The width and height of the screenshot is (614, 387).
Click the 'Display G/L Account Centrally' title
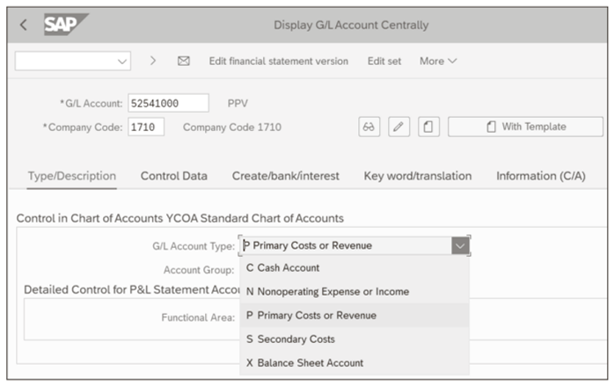[351, 26]
